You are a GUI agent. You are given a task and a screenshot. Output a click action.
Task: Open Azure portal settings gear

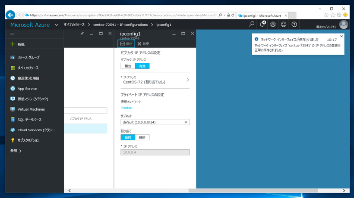coord(273,24)
